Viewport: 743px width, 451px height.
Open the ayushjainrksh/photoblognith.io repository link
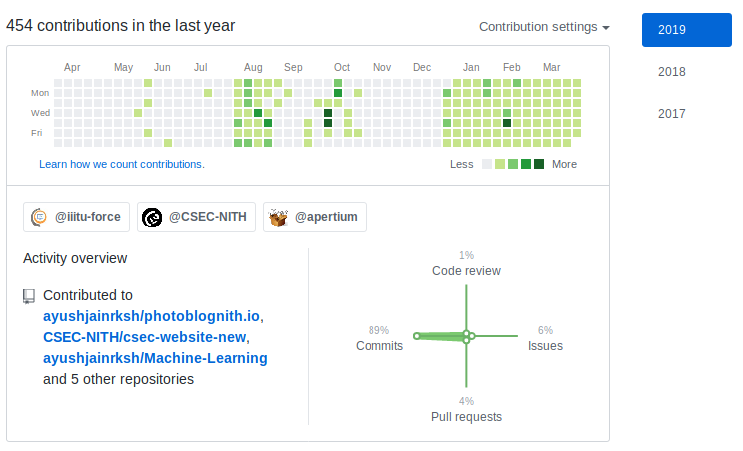153,316
